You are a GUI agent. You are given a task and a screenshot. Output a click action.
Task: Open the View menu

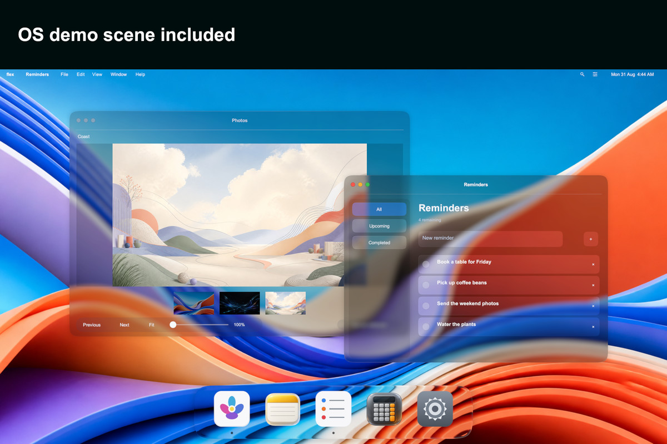(x=97, y=74)
